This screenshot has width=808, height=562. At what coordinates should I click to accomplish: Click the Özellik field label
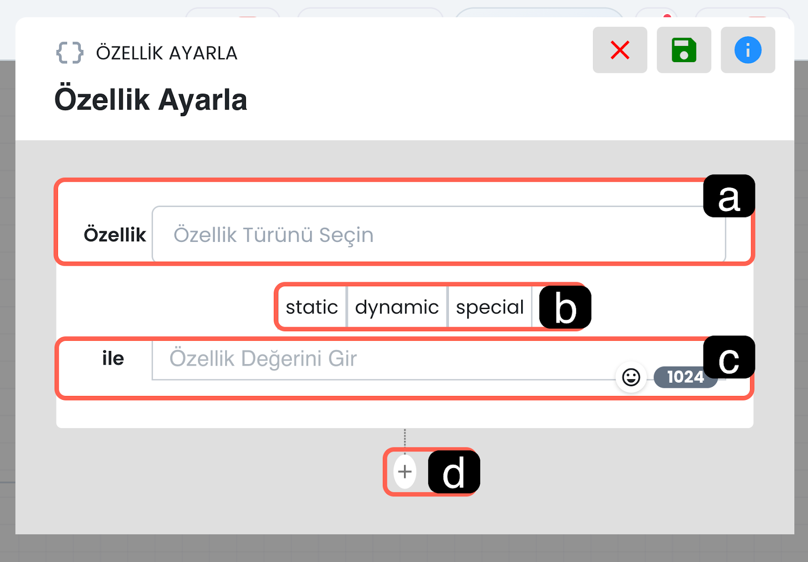coord(115,235)
